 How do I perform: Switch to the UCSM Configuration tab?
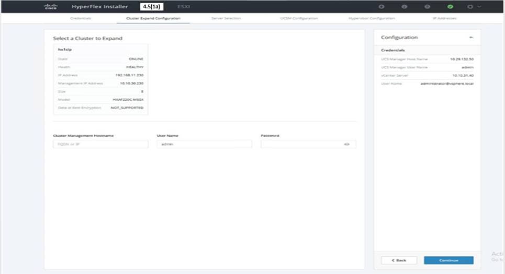(x=299, y=18)
